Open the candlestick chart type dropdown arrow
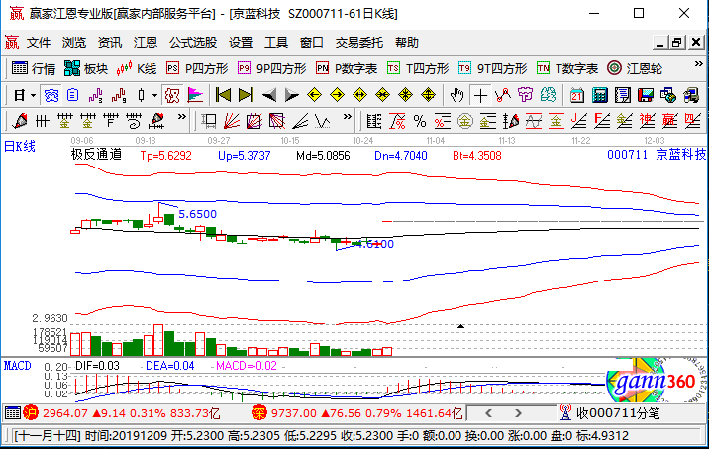Image resolution: width=709 pixels, height=449 pixels. 154,96
